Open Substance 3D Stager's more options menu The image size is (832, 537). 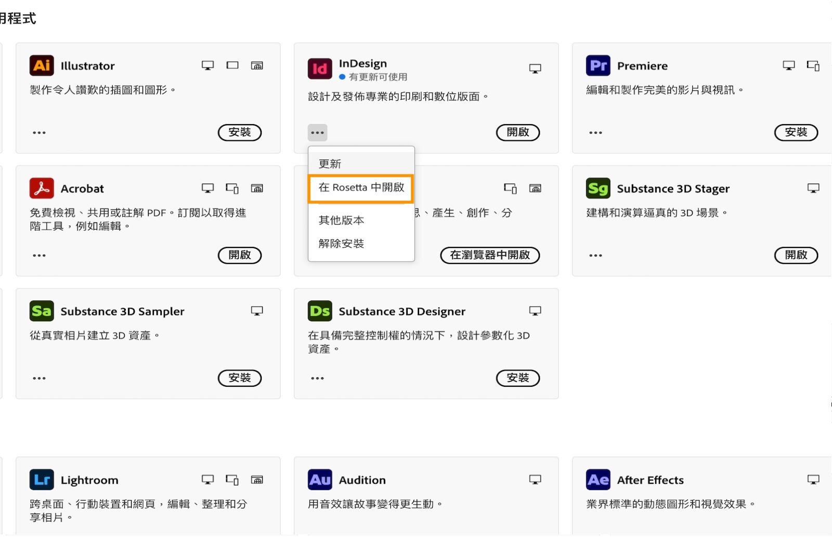pos(595,255)
